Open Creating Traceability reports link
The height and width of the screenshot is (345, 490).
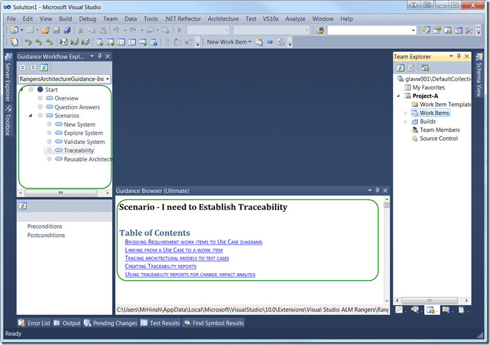pyautogui.click(x=161, y=266)
